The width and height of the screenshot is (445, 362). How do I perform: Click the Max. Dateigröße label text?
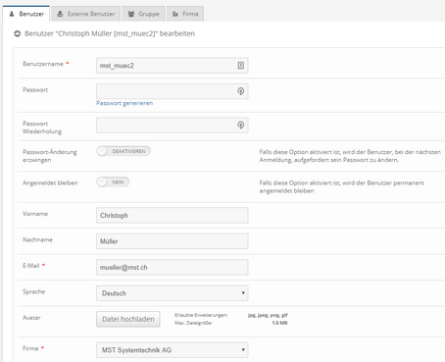click(x=193, y=323)
